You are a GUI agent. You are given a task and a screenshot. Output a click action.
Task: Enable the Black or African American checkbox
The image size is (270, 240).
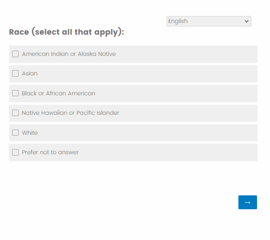pos(16,93)
